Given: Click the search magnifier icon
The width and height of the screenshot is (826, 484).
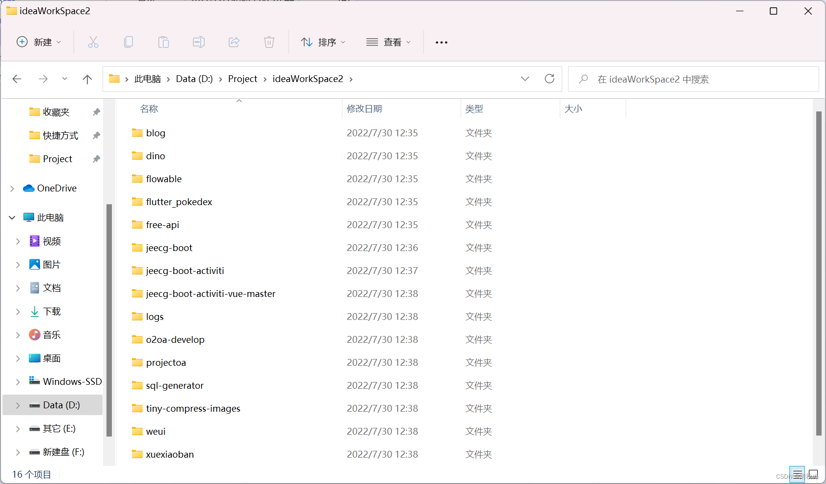Looking at the screenshot, I should pyautogui.click(x=583, y=79).
